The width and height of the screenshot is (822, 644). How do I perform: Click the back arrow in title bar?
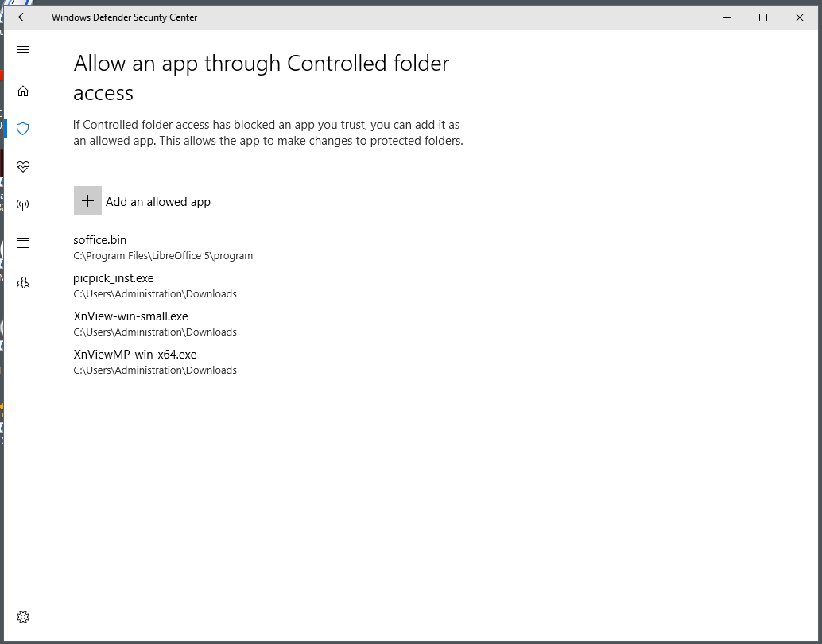coord(23,17)
